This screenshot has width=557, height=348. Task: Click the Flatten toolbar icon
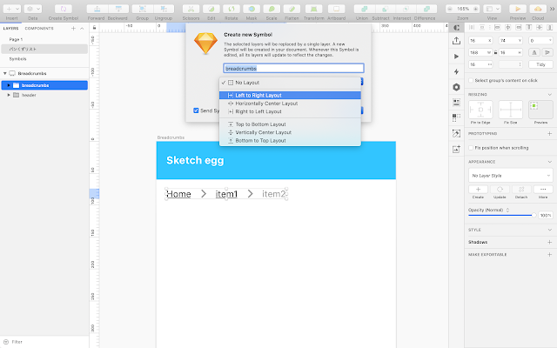click(292, 9)
